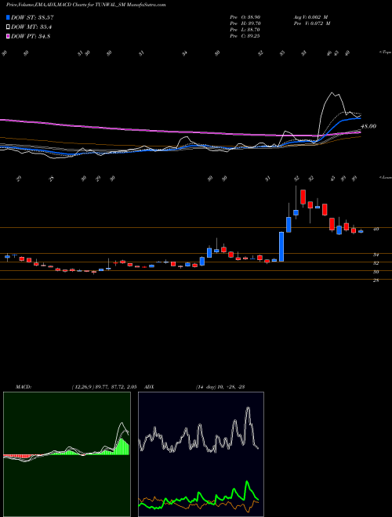Click the 32 price axis label
Image resolution: width=392 pixels, height=517 pixels.
tap(376, 263)
